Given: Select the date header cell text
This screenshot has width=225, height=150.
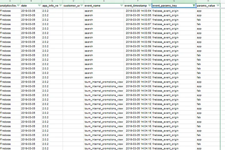Looking at the screenshot, I should (x=24, y=6).
